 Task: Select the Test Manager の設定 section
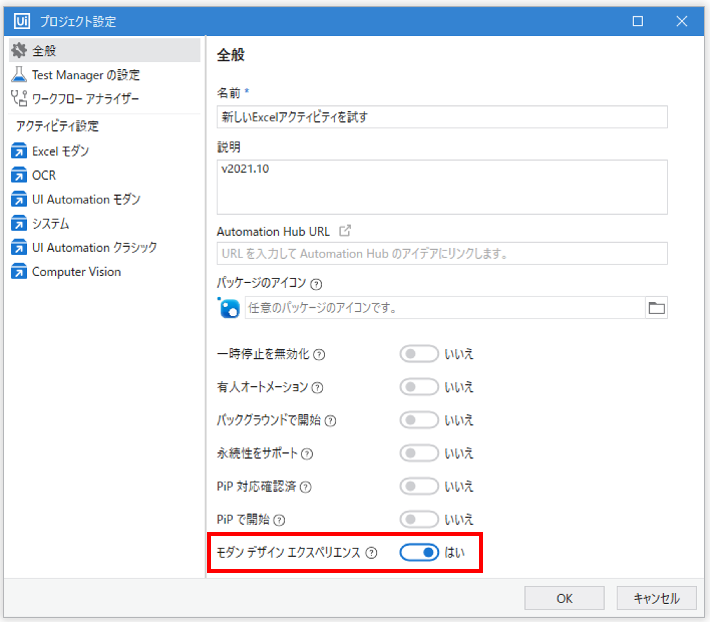click(86, 75)
